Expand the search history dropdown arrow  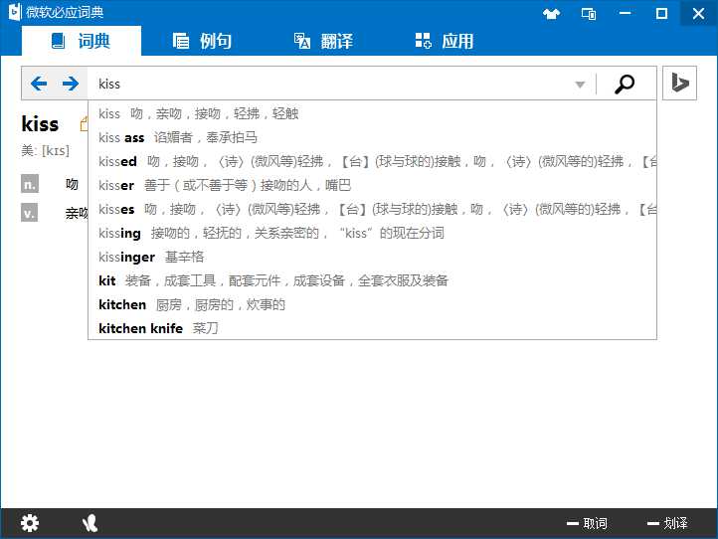pos(580,85)
